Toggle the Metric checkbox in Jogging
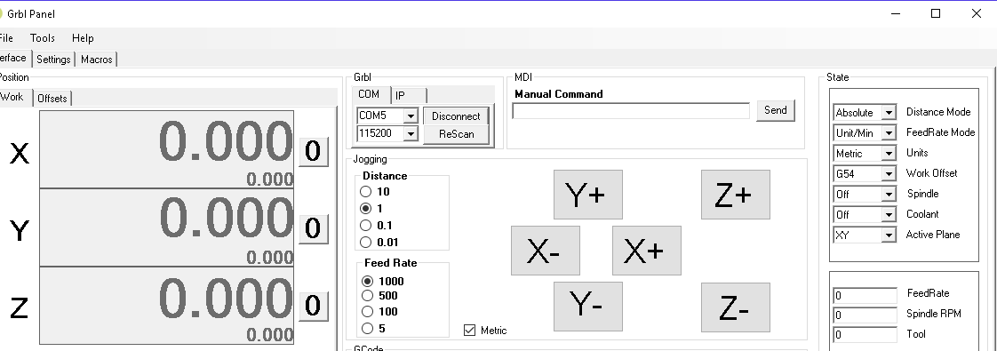Viewport: 997px width, 351px height. pyautogui.click(x=485, y=330)
